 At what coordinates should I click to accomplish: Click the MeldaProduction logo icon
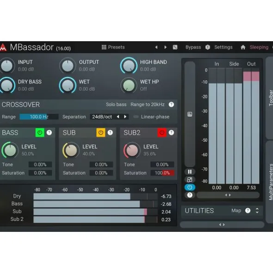point(3,48)
